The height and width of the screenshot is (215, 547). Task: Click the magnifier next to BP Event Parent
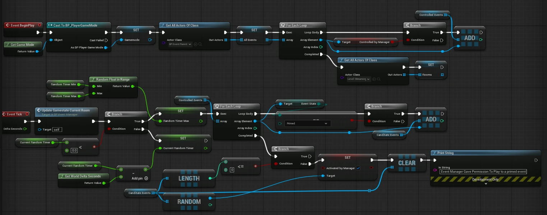[x=200, y=44]
